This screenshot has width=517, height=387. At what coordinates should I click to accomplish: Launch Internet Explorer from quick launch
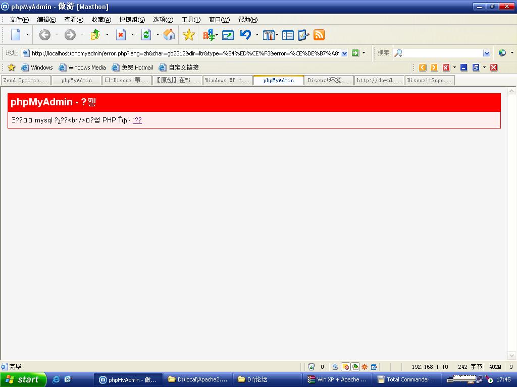pyautogui.click(x=57, y=379)
